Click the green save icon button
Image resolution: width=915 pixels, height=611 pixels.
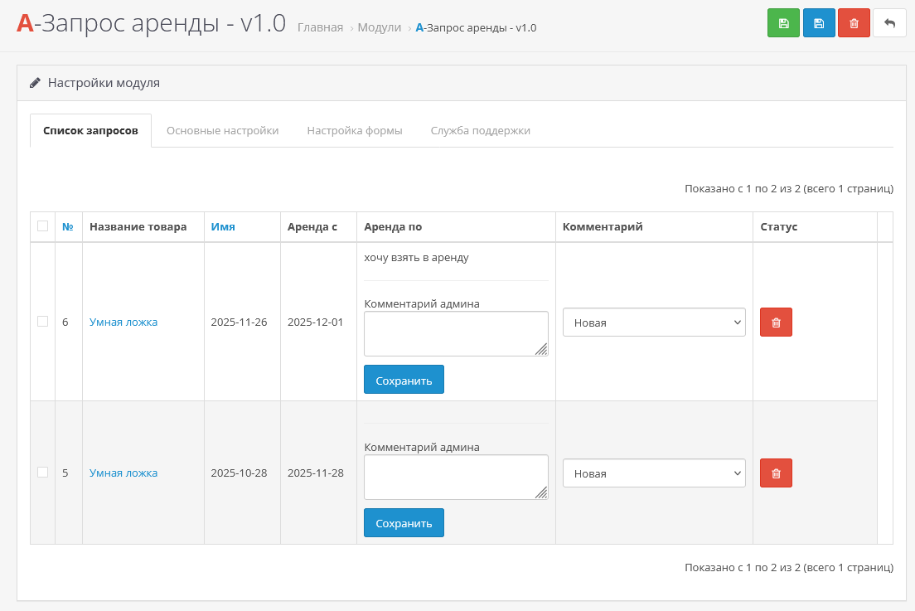[x=783, y=23]
